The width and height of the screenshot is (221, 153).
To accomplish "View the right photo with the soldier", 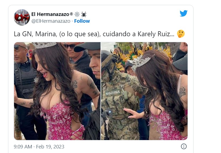I will (x=144, y=91).
